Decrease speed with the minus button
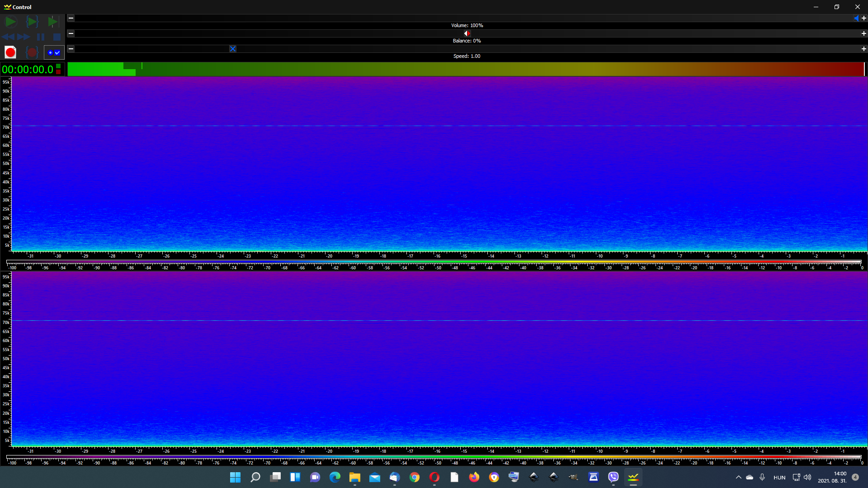 coord(71,49)
